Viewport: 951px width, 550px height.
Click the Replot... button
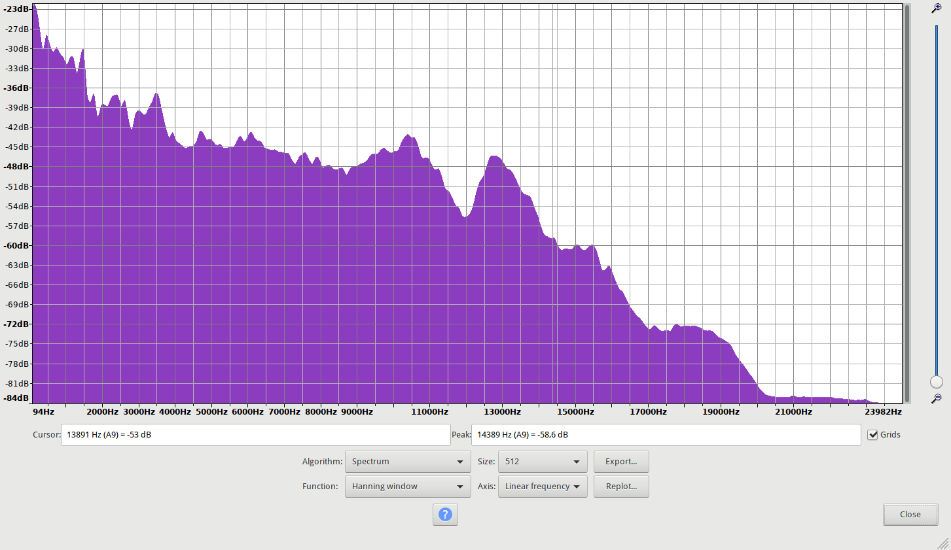tap(621, 487)
